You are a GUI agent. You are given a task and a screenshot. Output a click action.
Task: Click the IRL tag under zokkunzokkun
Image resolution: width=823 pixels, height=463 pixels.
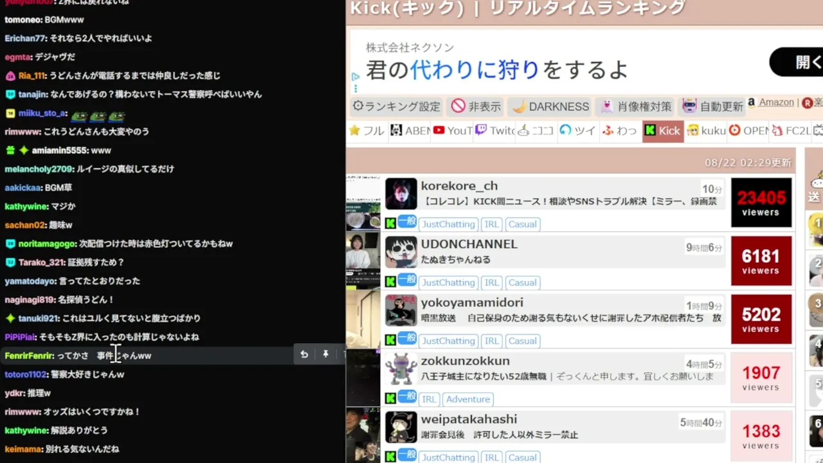[430, 399]
